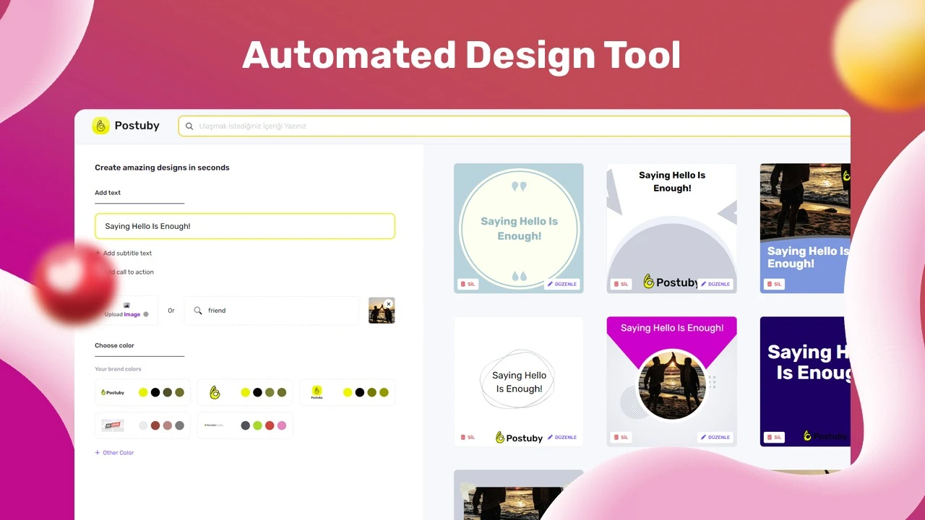This screenshot has height=520, width=925.
Task: Click the Postuby logo in the header
Action: pyautogui.click(x=126, y=126)
